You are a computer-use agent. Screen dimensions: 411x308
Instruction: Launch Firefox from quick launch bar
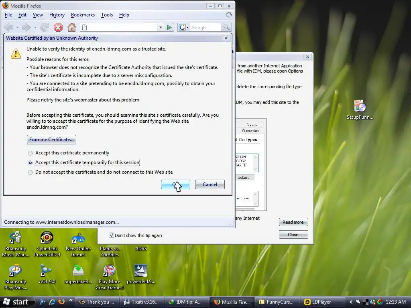(x=61, y=302)
